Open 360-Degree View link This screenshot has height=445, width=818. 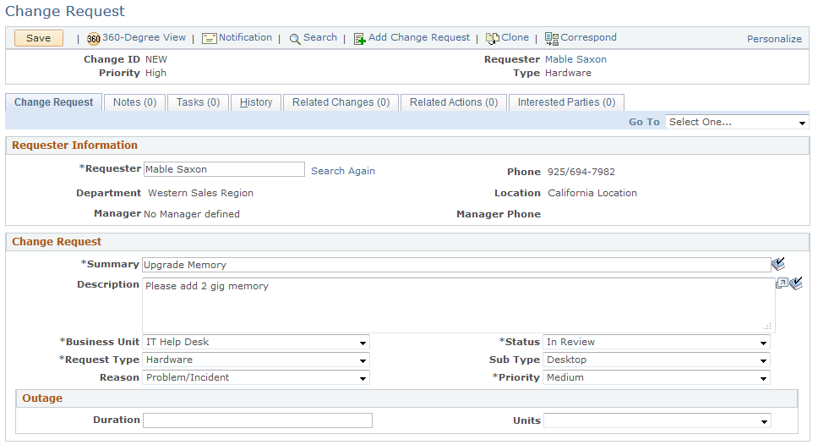(x=144, y=37)
